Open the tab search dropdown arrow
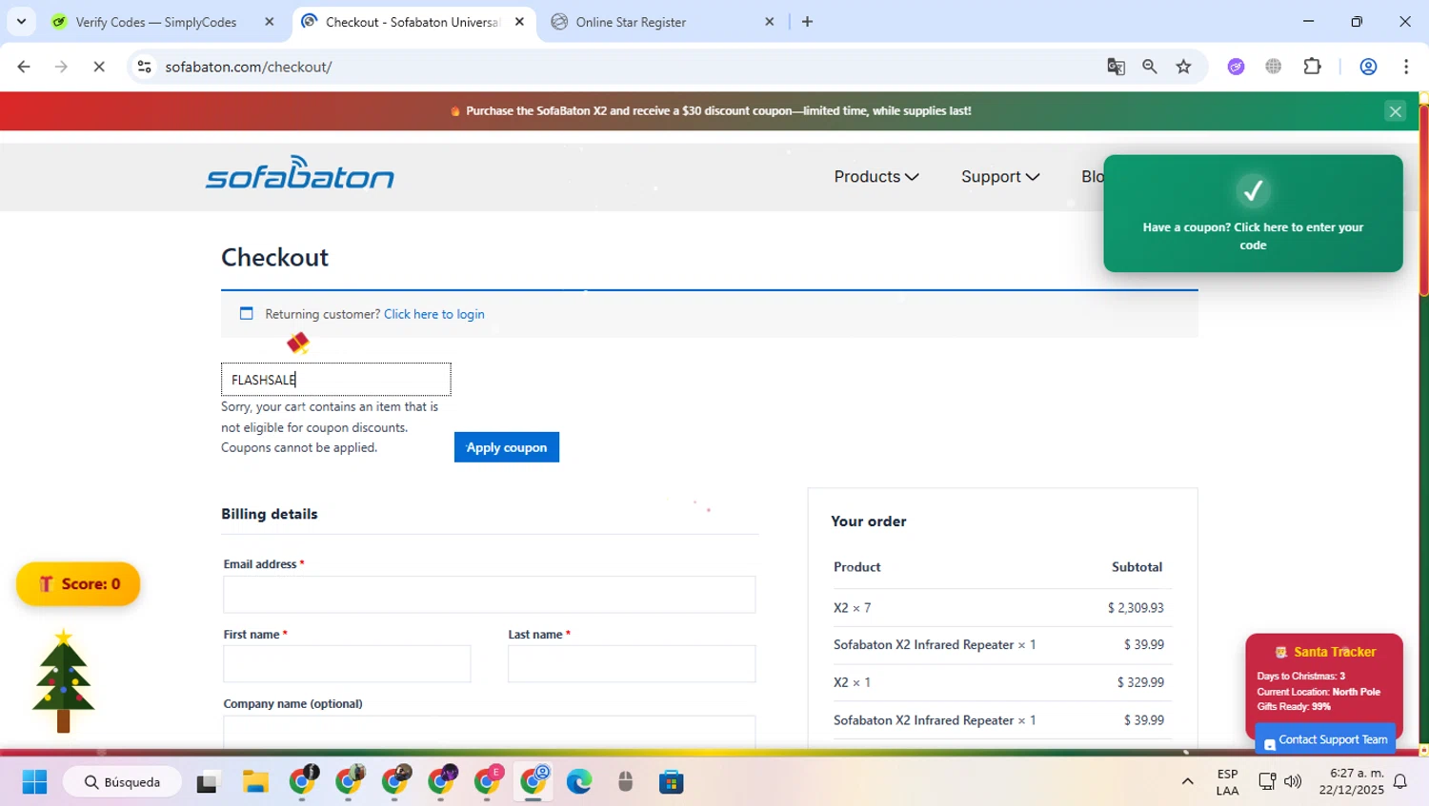Image resolution: width=1429 pixels, height=806 pixels. click(x=21, y=21)
